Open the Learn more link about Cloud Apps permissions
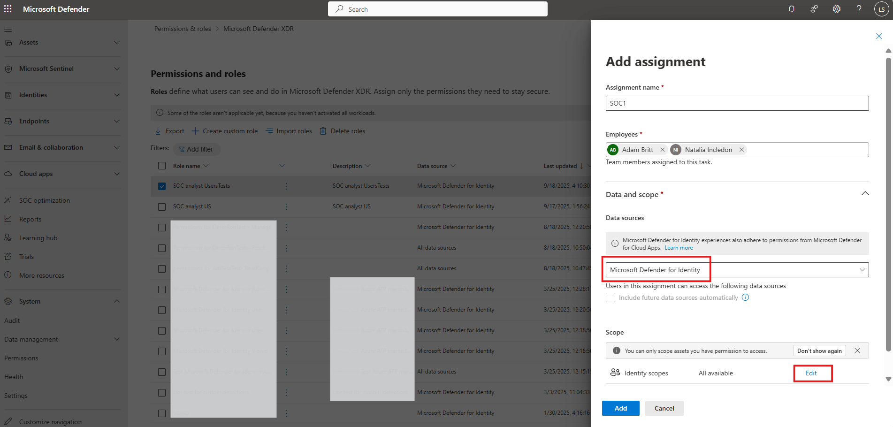893x427 pixels. tap(679, 247)
